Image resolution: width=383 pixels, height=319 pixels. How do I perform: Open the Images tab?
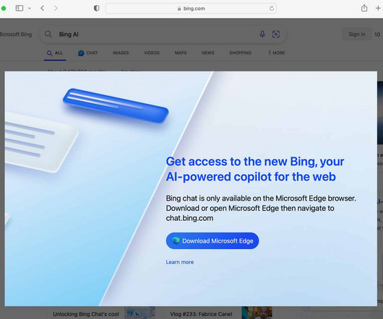[x=121, y=53]
